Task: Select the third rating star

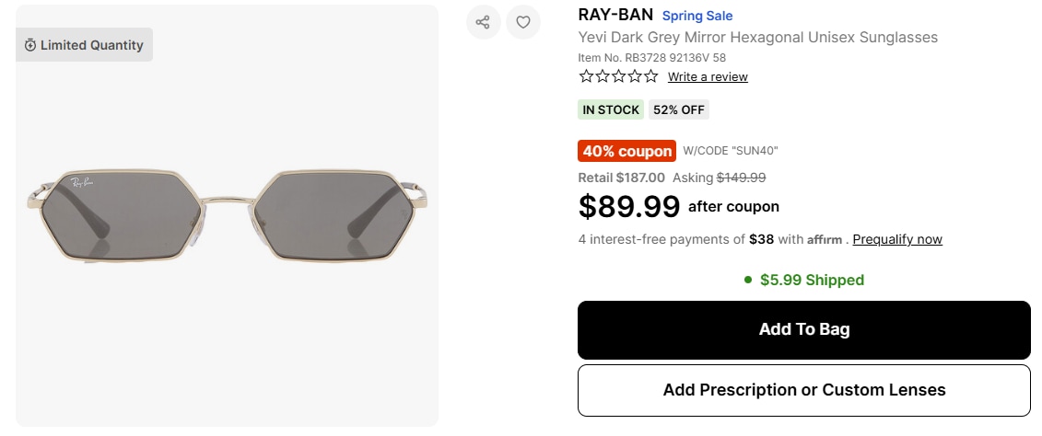Action: [x=618, y=76]
